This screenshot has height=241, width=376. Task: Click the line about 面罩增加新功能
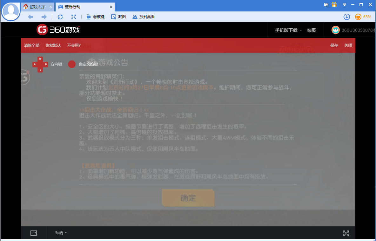[x=139, y=171]
